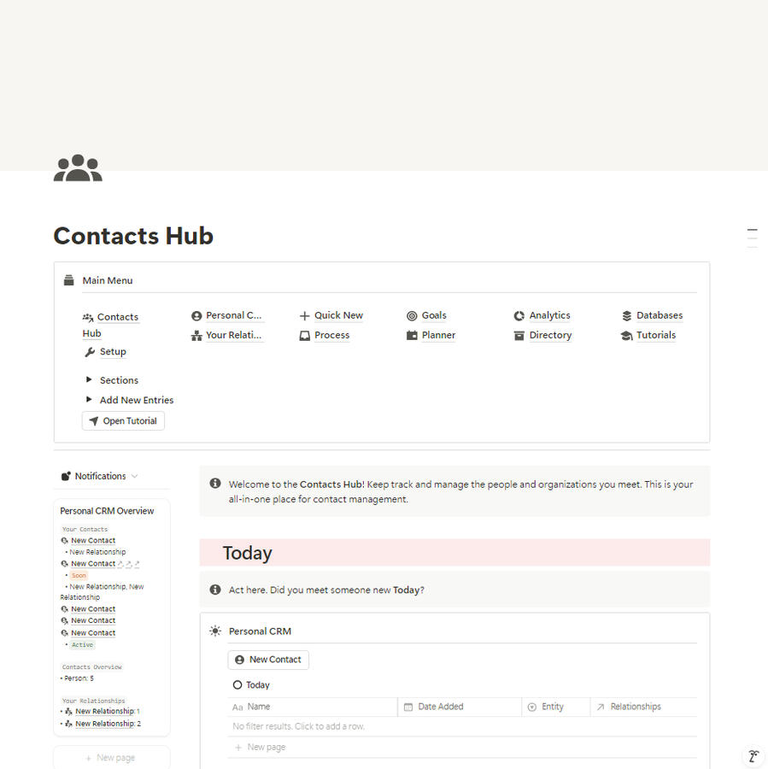Open the Notifications view dropdown chevron
The image size is (768, 769).
pos(135,476)
